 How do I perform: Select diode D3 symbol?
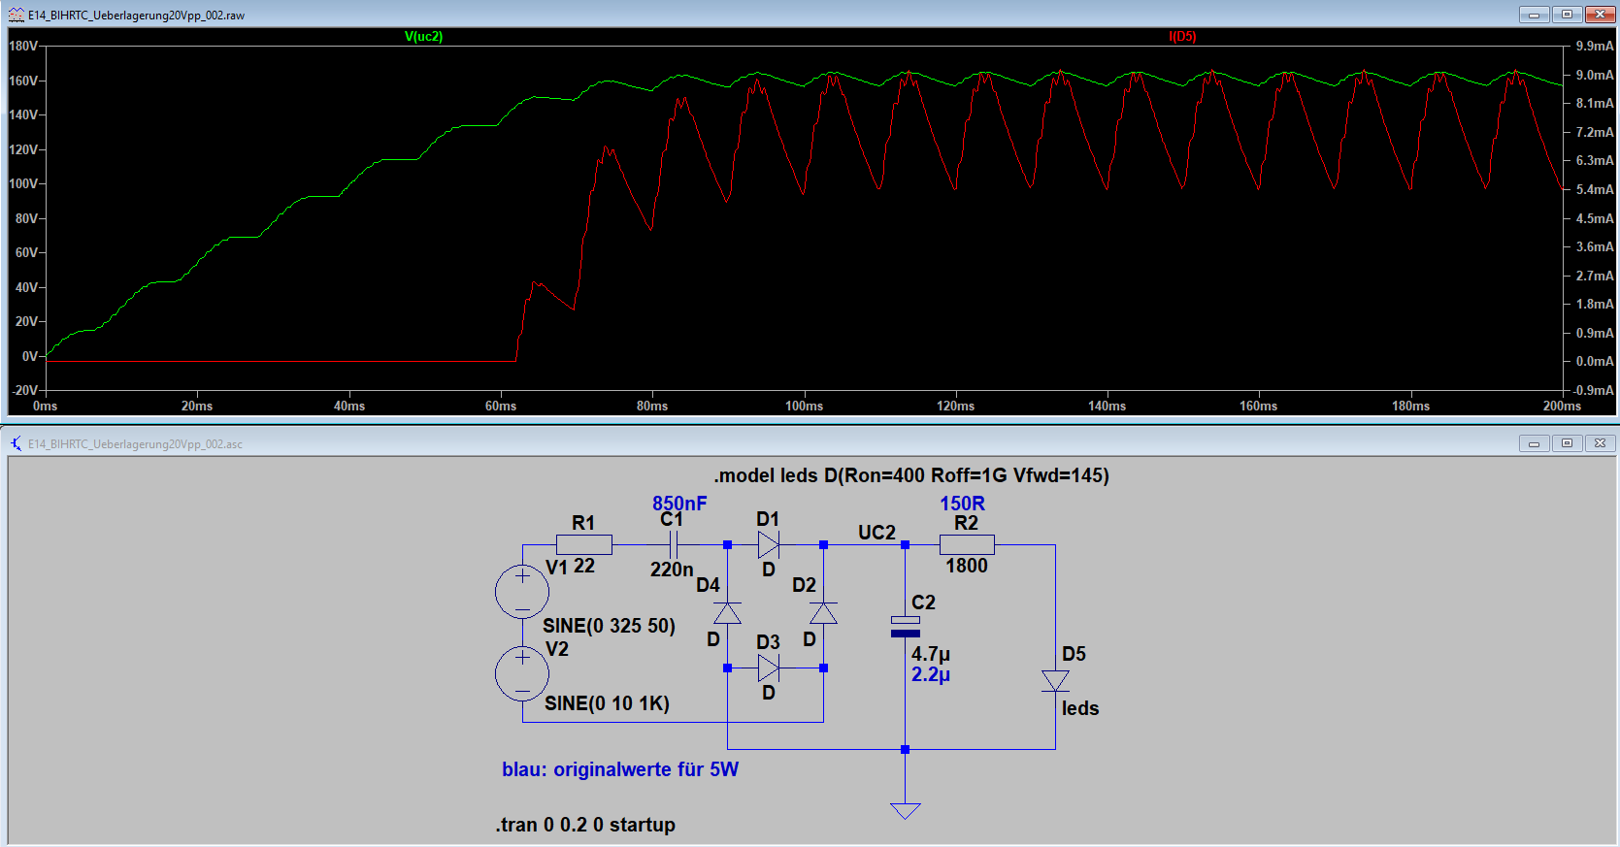tap(768, 668)
